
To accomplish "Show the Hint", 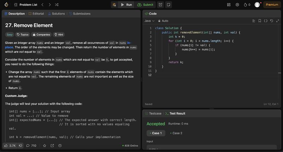I will point(59,35).
